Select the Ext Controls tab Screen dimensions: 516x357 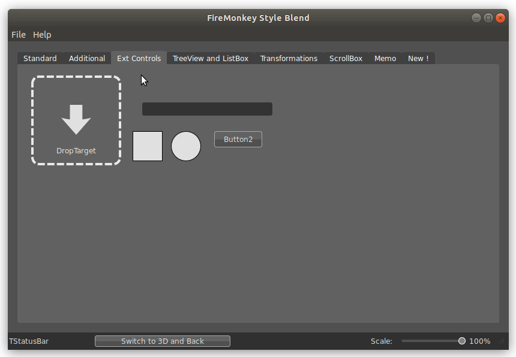point(139,59)
